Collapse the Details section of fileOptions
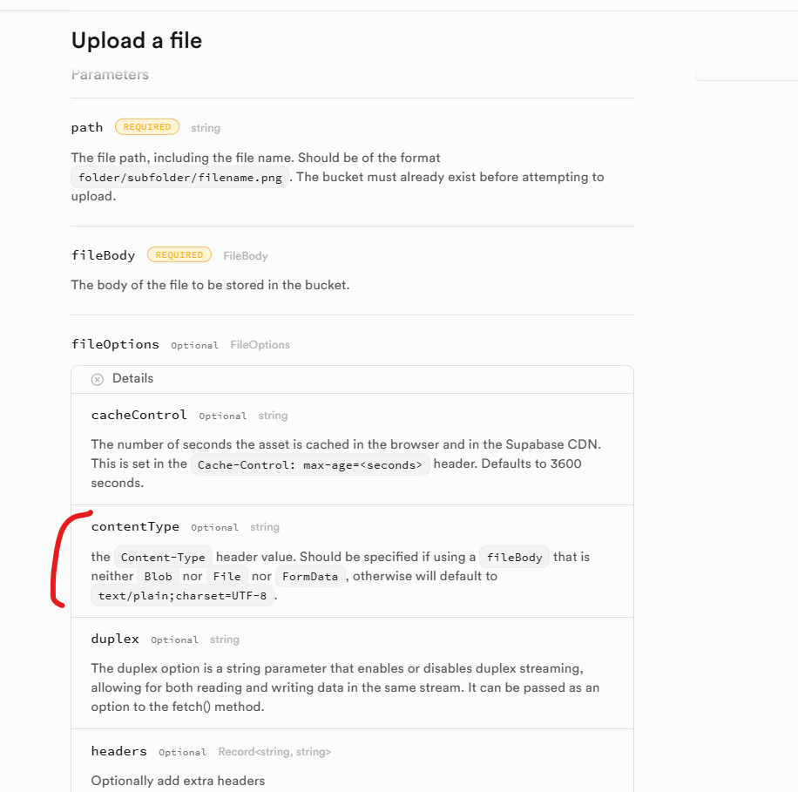This screenshot has height=792, width=798. pos(132,378)
